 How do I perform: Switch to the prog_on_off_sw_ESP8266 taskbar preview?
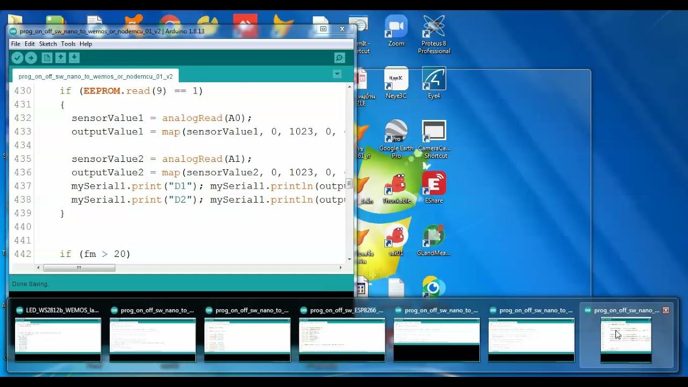[342, 334]
